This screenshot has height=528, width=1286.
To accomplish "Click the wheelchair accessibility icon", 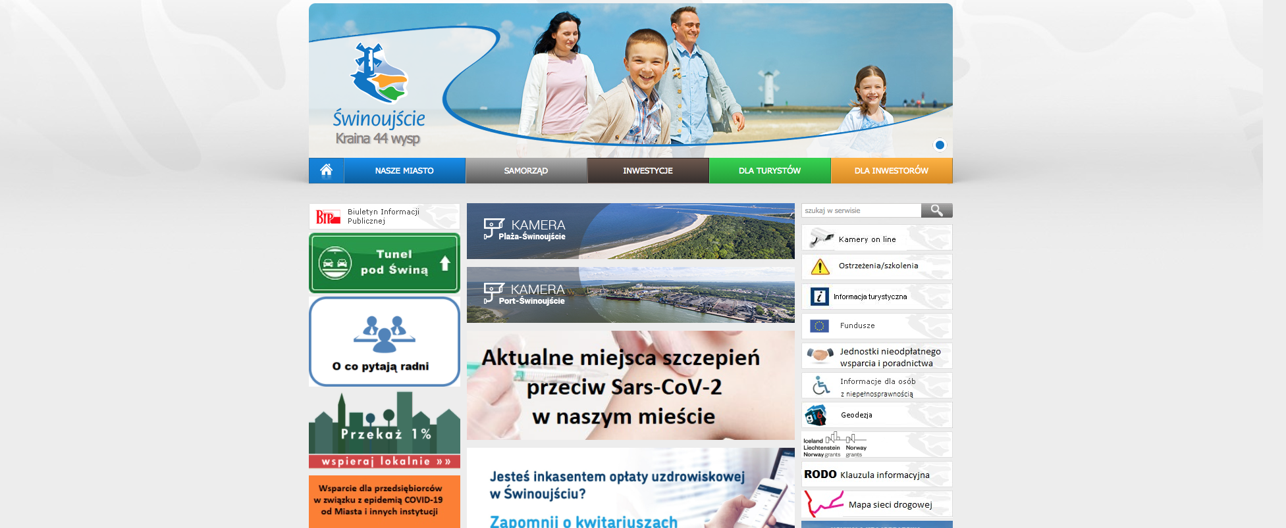I will coord(820,386).
